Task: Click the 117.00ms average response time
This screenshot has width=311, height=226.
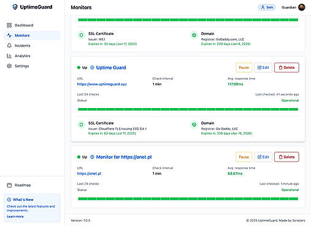Action: click(x=236, y=84)
